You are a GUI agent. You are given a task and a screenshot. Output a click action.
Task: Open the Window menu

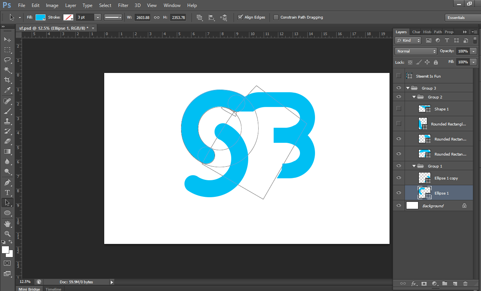[172, 5]
